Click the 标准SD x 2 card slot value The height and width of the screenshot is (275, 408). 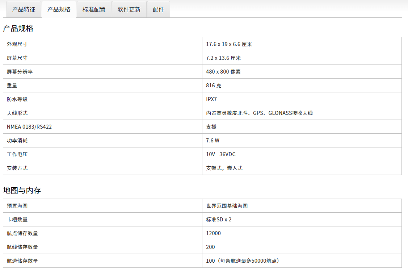[219, 220]
